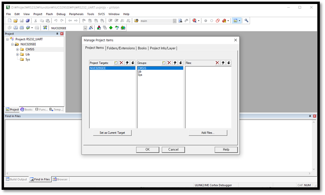Screen dimensions: 325x195
Task: Expand the CMSIS folder in tree
Action: 18,50
